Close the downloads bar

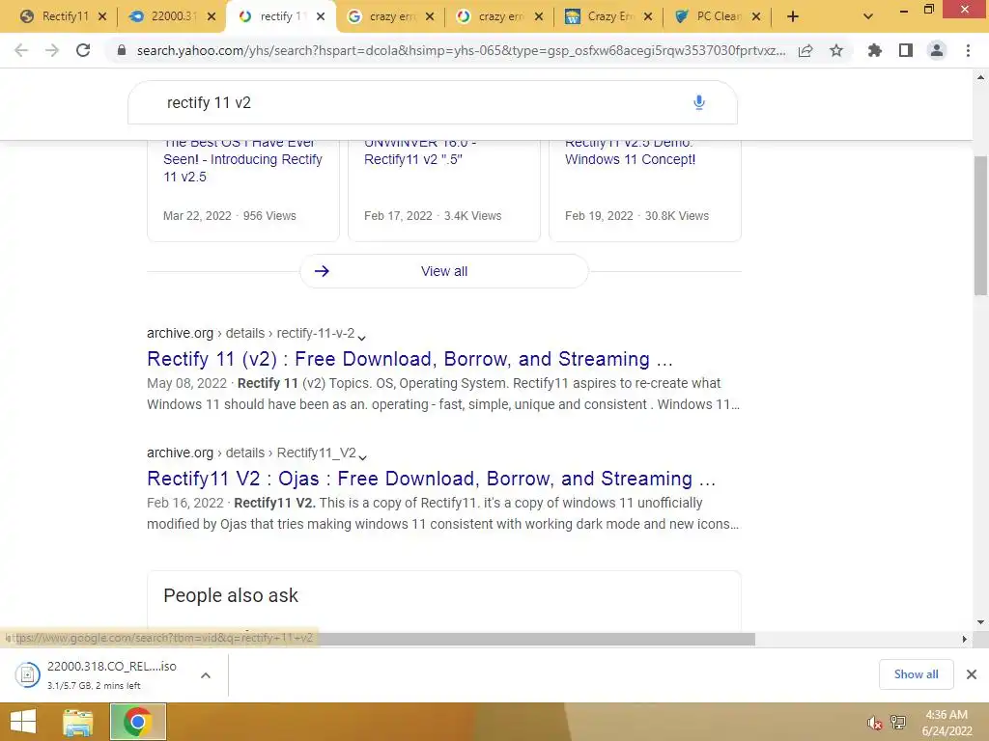pos(972,674)
